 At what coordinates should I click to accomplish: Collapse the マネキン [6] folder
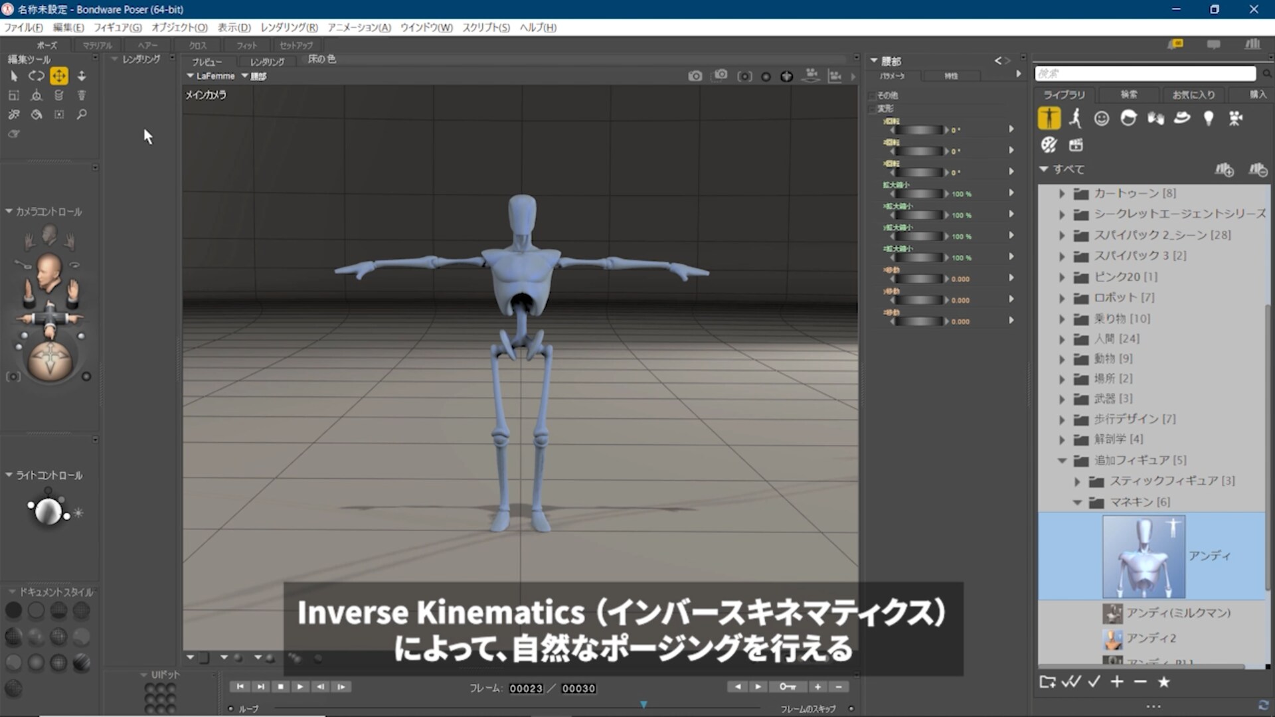(1077, 503)
